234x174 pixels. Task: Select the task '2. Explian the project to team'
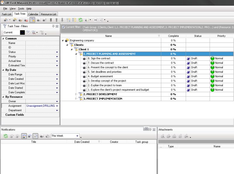[x=105, y=85]
